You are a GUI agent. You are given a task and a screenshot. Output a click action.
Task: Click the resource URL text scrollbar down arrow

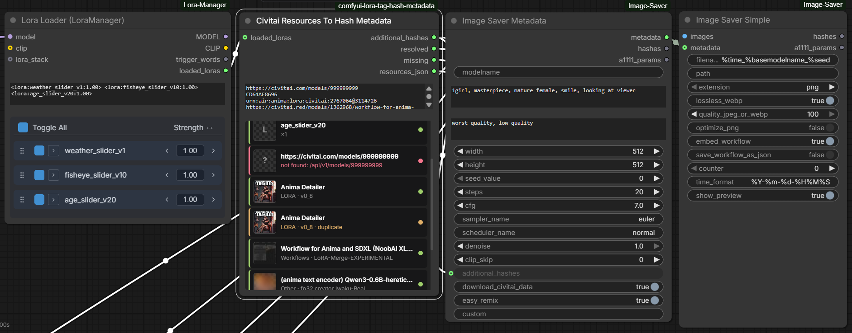(429, 105)
